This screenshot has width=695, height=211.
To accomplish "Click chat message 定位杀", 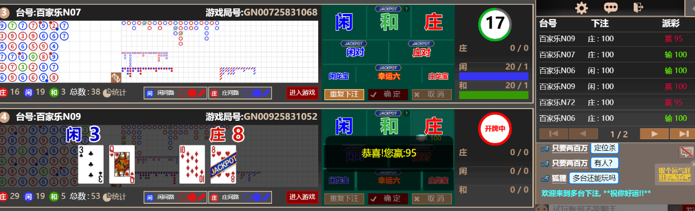I will (604, 148).
